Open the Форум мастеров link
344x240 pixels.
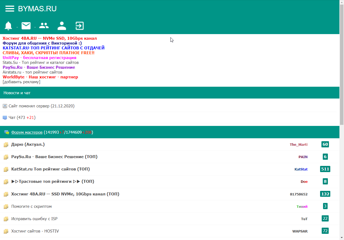click(x=27, y=132)
